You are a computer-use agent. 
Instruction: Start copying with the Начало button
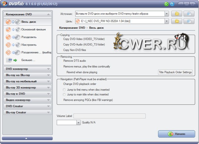tap(176, 134)
